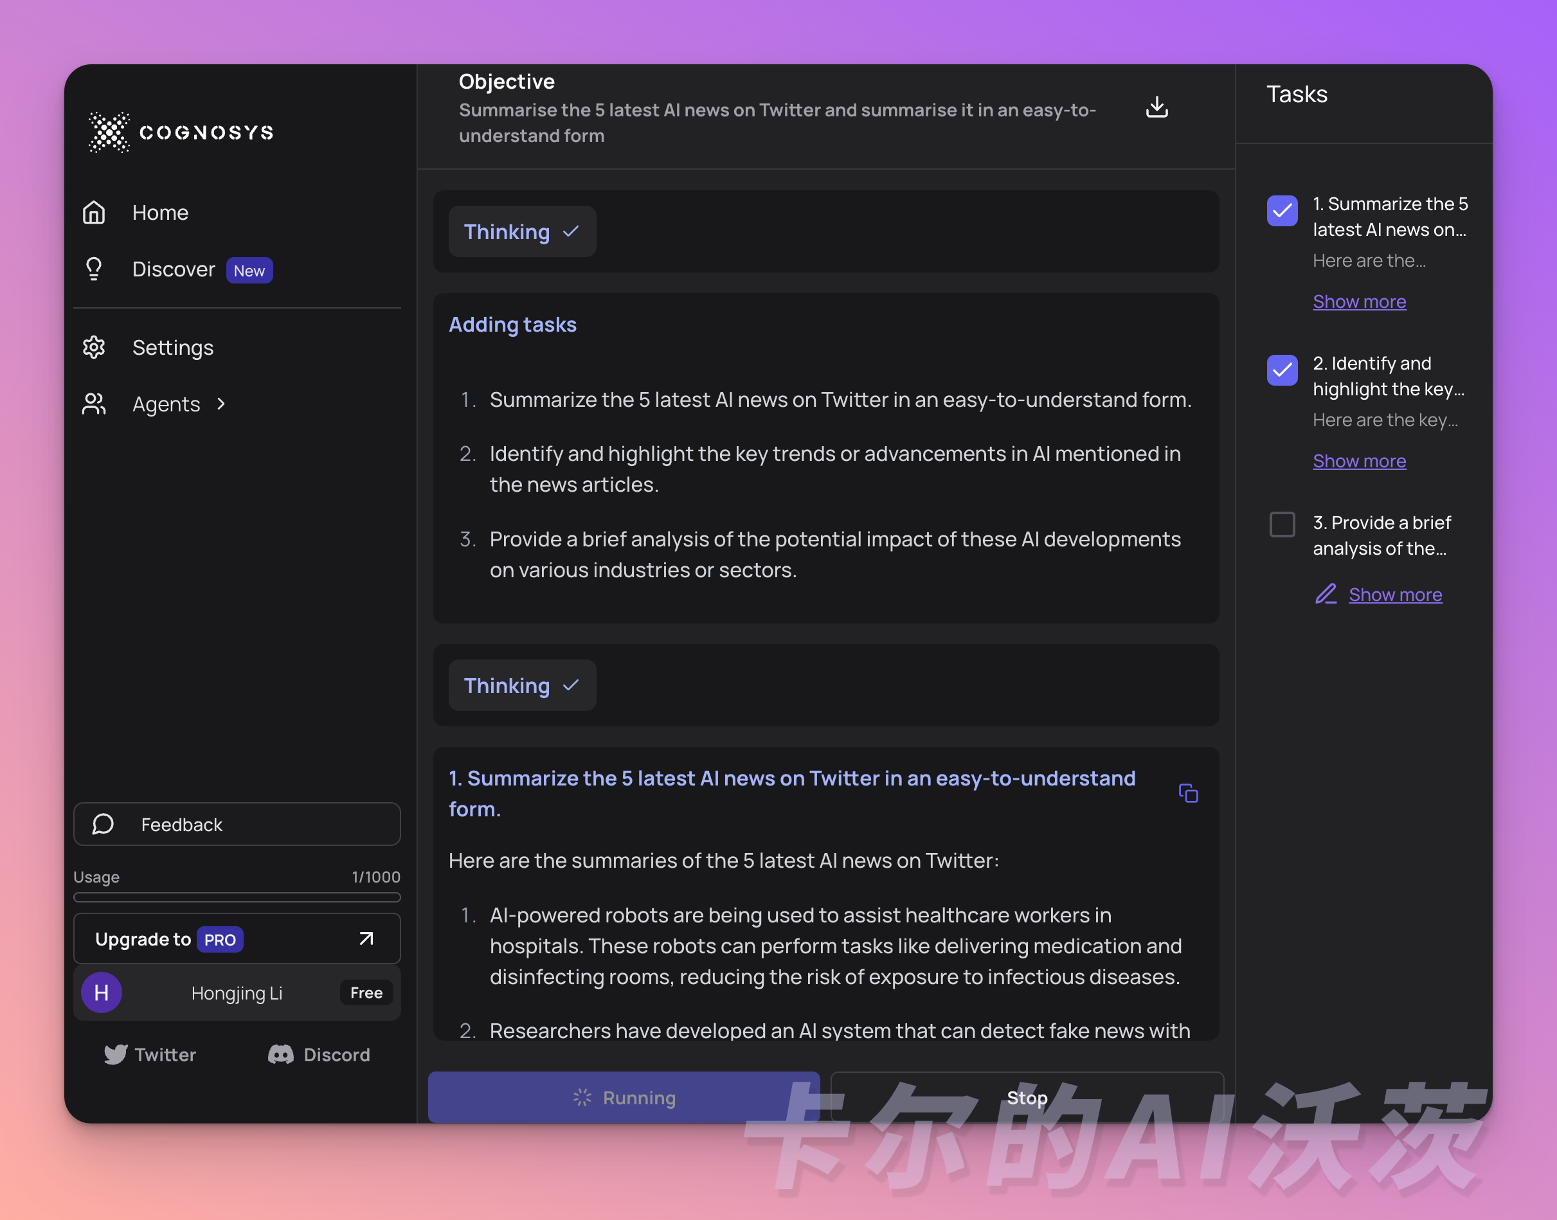Image resolution: width=1557 pixels, height=1220 pixels.
Task: Click the Feedback speech bubble icon
Action: (x=103, y=824)
